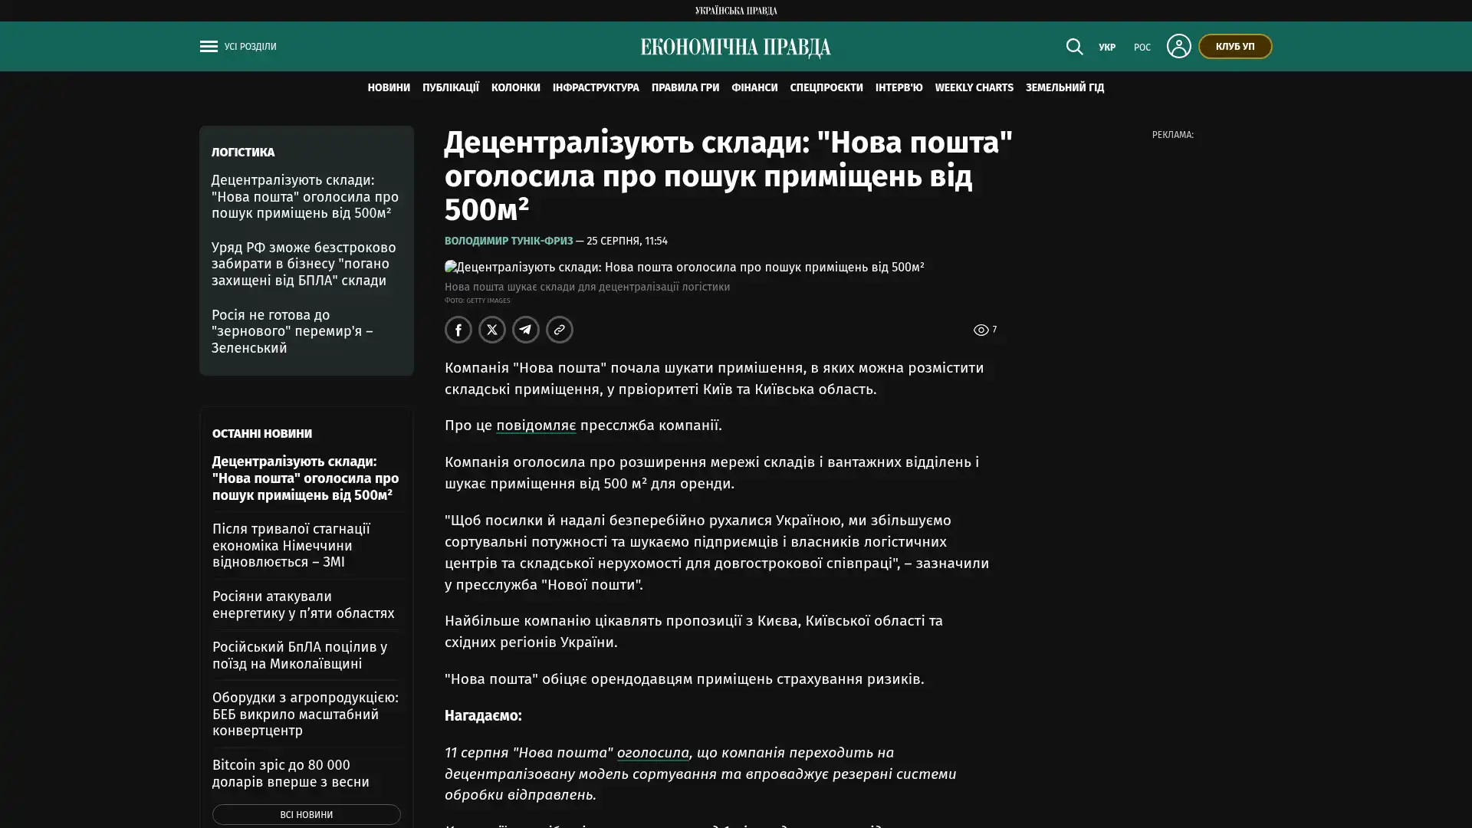This screenshot has width=1472, height=828.
Task: Go to the Правила гри section
Action: (x=685, y=88)
